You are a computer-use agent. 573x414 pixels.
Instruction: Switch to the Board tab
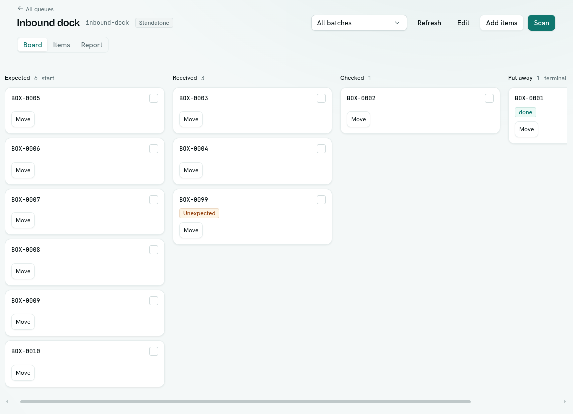tap(33, 45)
